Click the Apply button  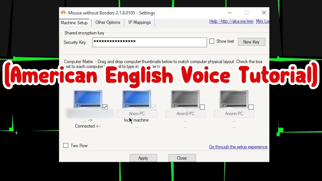143,158
